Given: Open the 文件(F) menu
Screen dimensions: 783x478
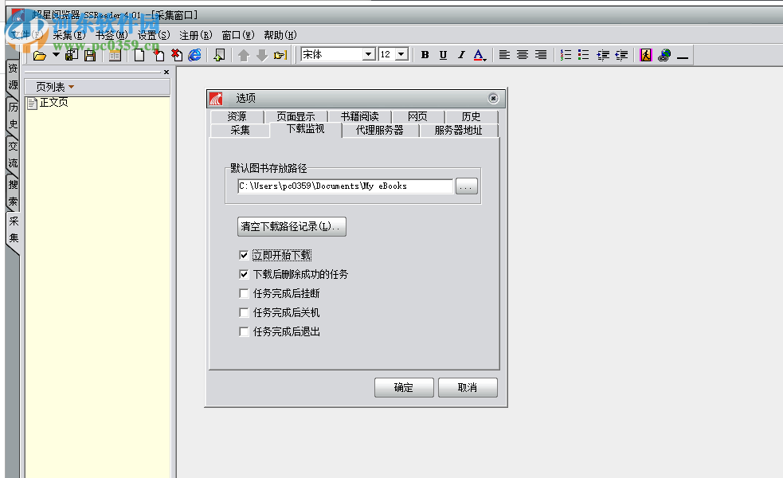Looking at the screenshot, I should (x=27, y=35).
